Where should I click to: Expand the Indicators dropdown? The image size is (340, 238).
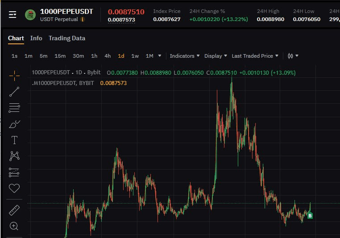click(x=185, y=56)
